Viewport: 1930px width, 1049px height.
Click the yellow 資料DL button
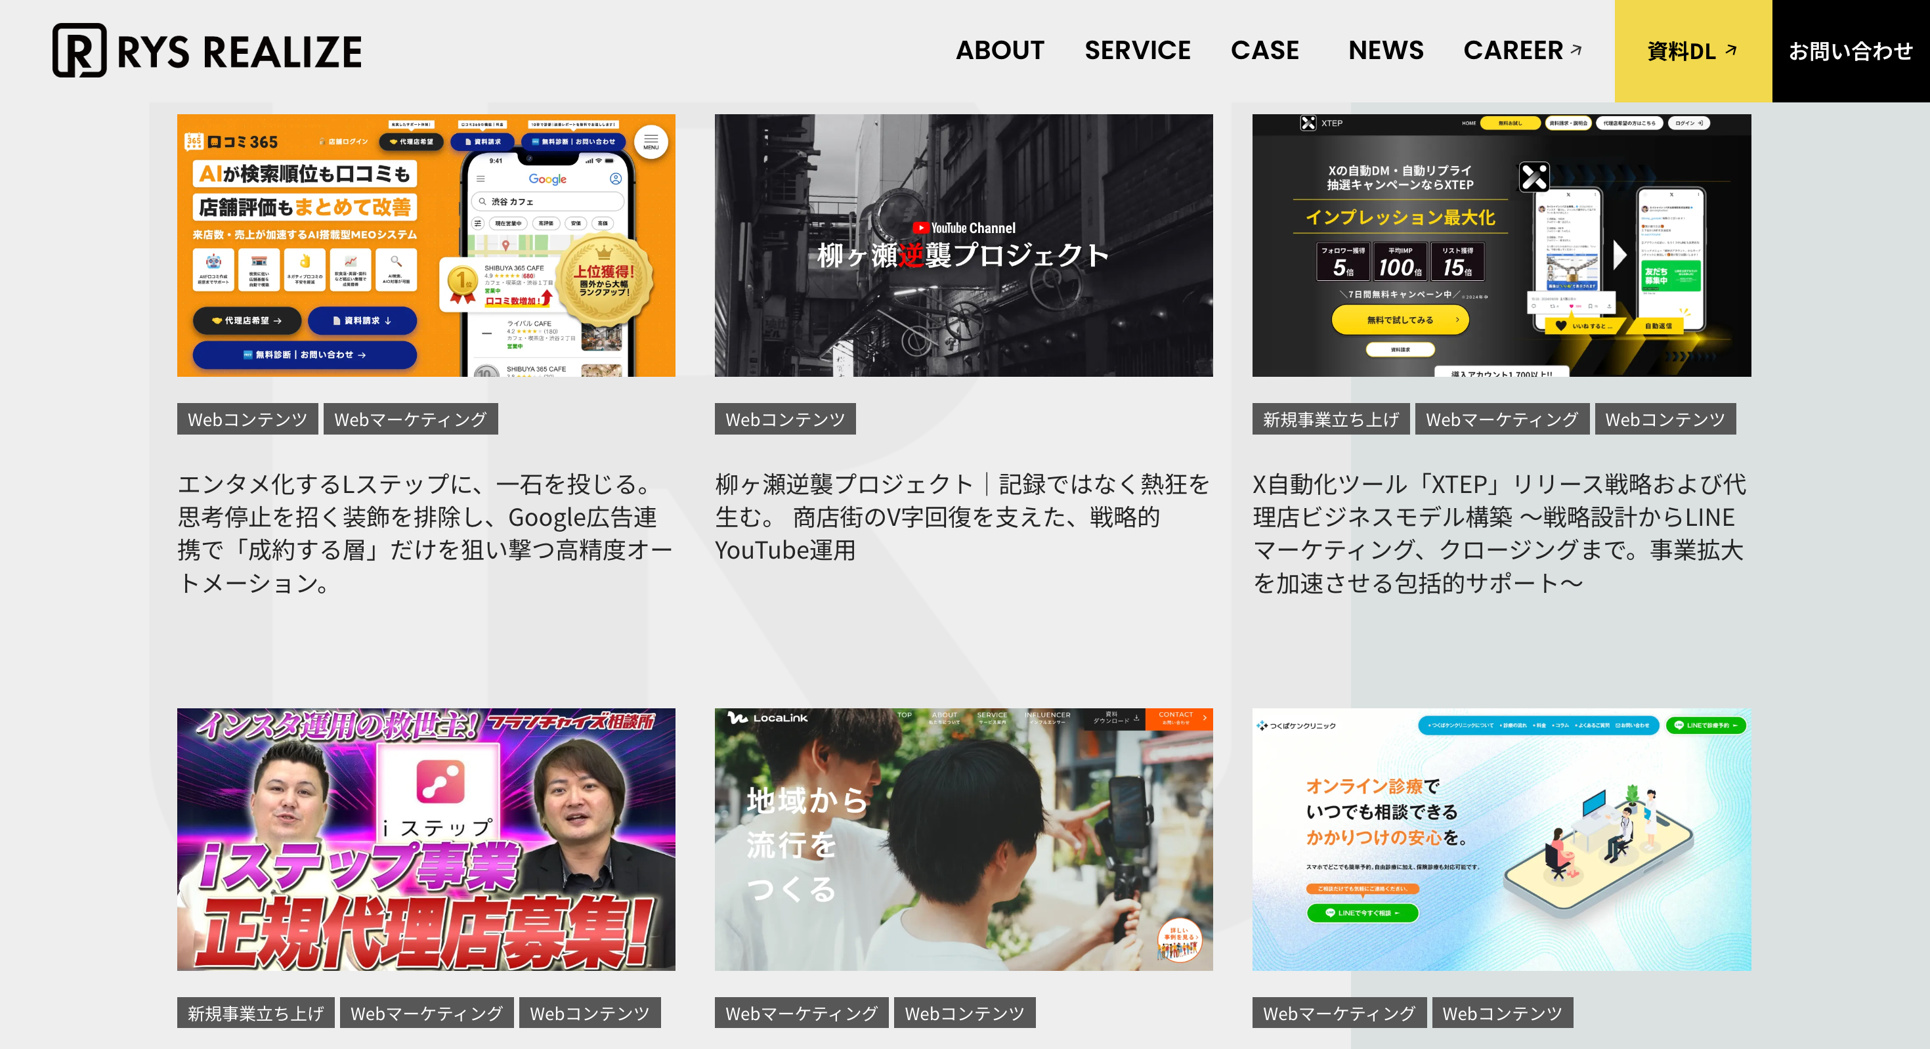1692,51
